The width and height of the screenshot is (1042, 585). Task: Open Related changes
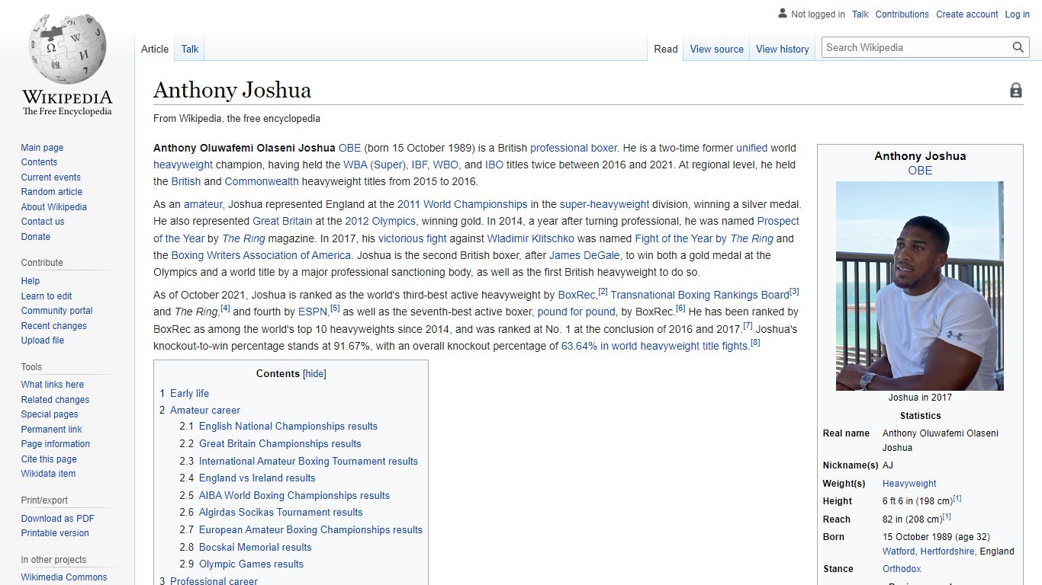(x=55, y=400)
